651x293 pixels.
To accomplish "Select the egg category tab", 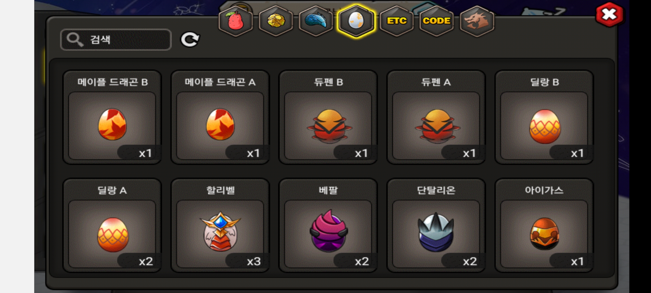I will 356,21.
